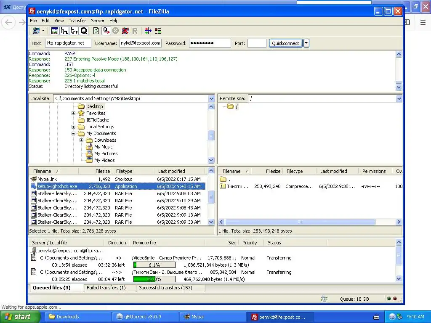Expand the Downloads tree node

81,140
